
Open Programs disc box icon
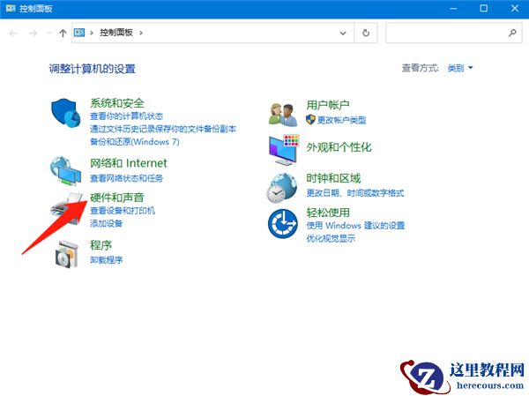coord(67,254)
